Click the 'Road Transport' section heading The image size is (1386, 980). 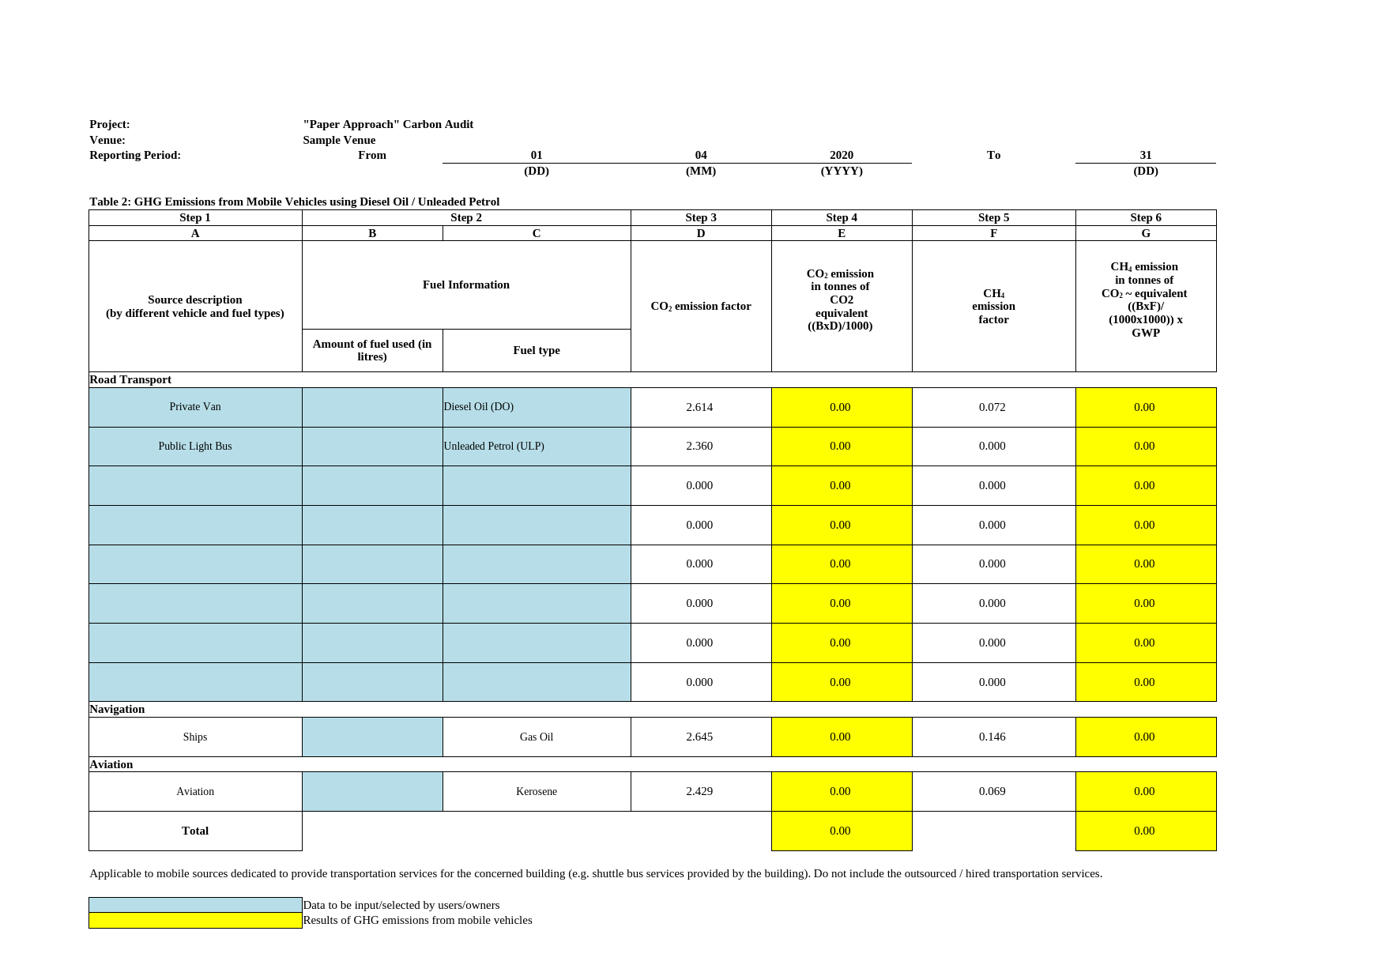click(x=130, y=379)
